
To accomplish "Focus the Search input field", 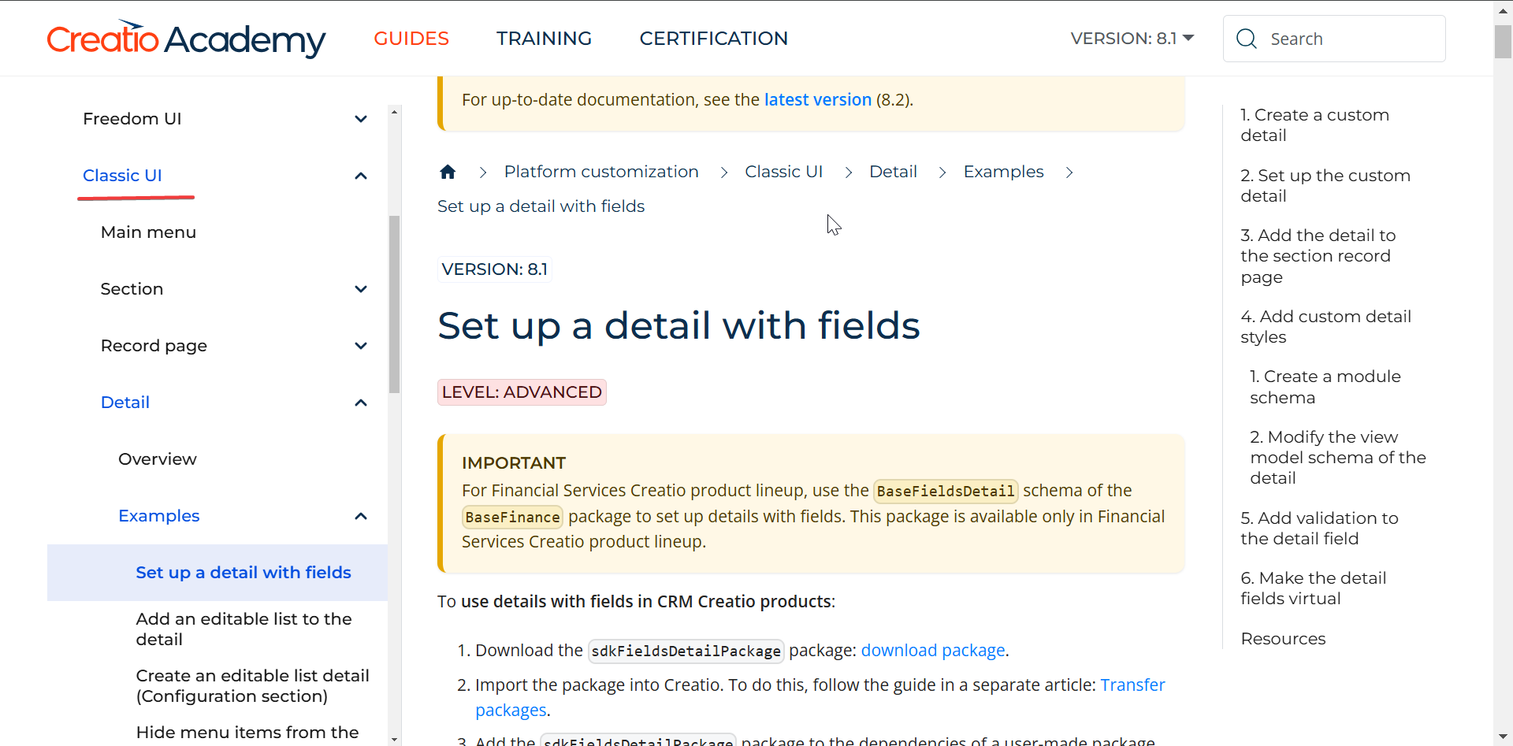I will pos(1334,39).
